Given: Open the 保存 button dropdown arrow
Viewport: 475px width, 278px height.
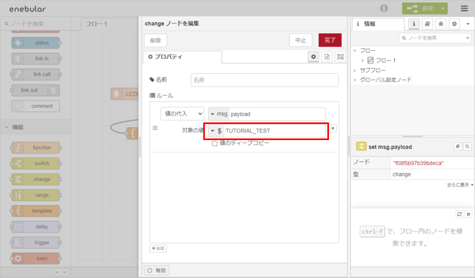Looking at the screenshot, I should pyautogui.click(x=443, y=9).
